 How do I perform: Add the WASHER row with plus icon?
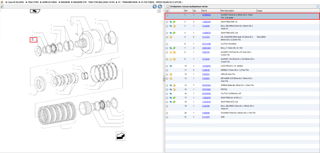point(167,113)
